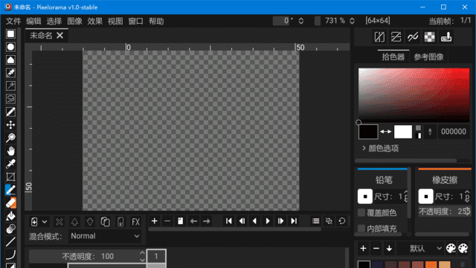Switch to the 参考图像 tab
The height and width of the screenshot is (268, 476).
[428, 57]
